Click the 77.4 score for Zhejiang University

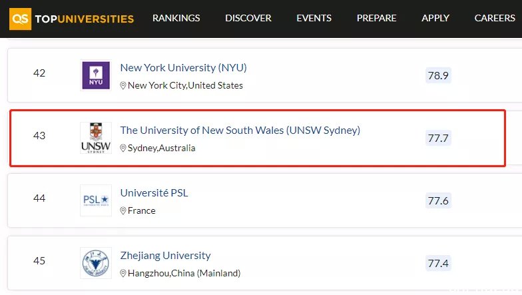pyautogui.click(x=438, y=264)
